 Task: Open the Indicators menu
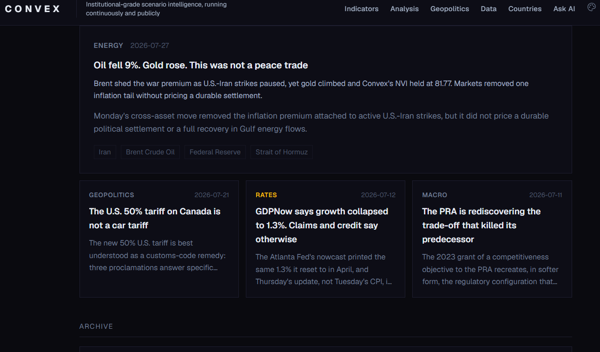[361, 9]
